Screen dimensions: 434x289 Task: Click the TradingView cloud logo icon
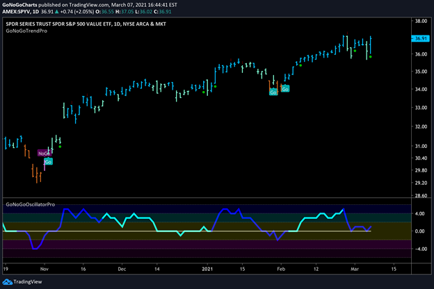tap(7, 282)
